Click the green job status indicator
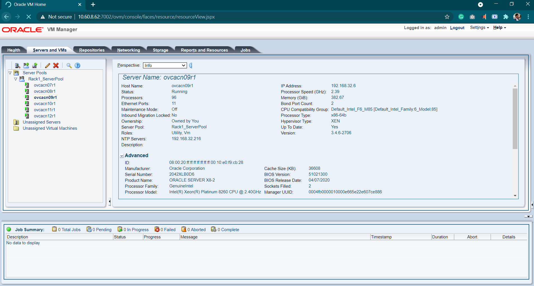Image resolution: width=534 pixels, height=286 pixels. pyautogui.click(x=9, y=229)
